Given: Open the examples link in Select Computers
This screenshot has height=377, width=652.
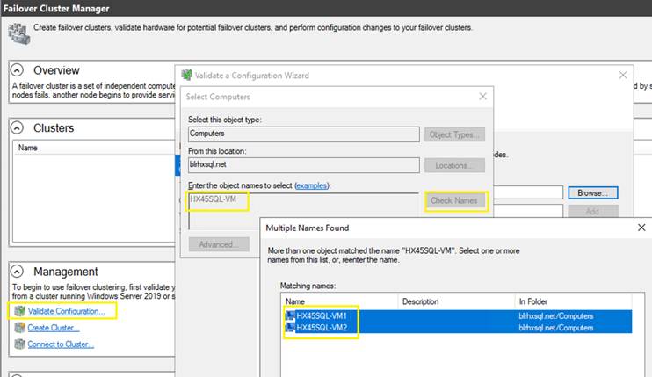Looking at the screenshot, I should [x=311, y=185].
